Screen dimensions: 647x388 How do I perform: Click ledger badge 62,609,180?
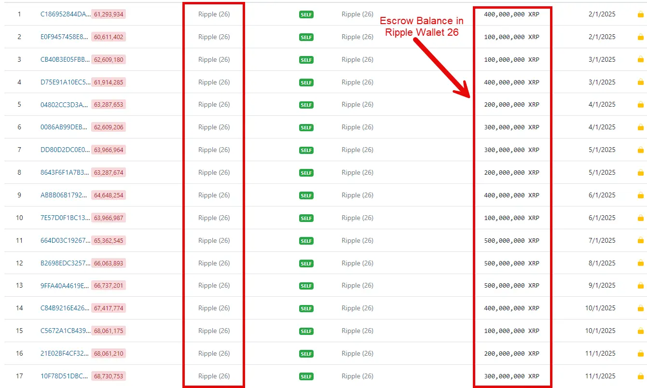coord(109,60)
